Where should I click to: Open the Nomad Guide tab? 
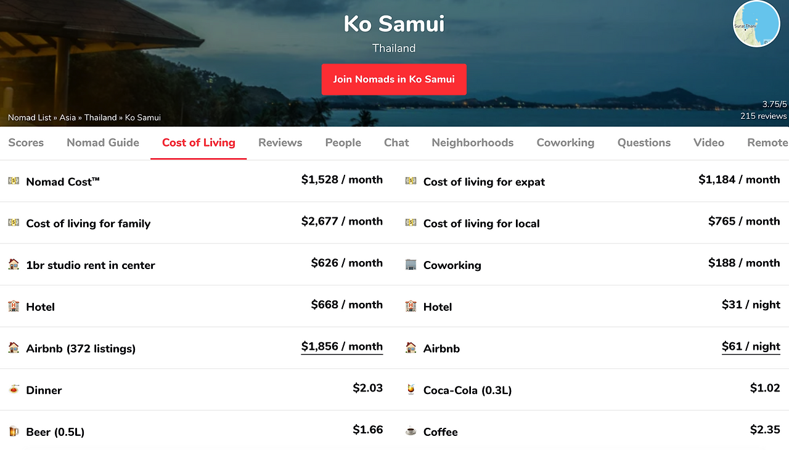tap(103, 143)
